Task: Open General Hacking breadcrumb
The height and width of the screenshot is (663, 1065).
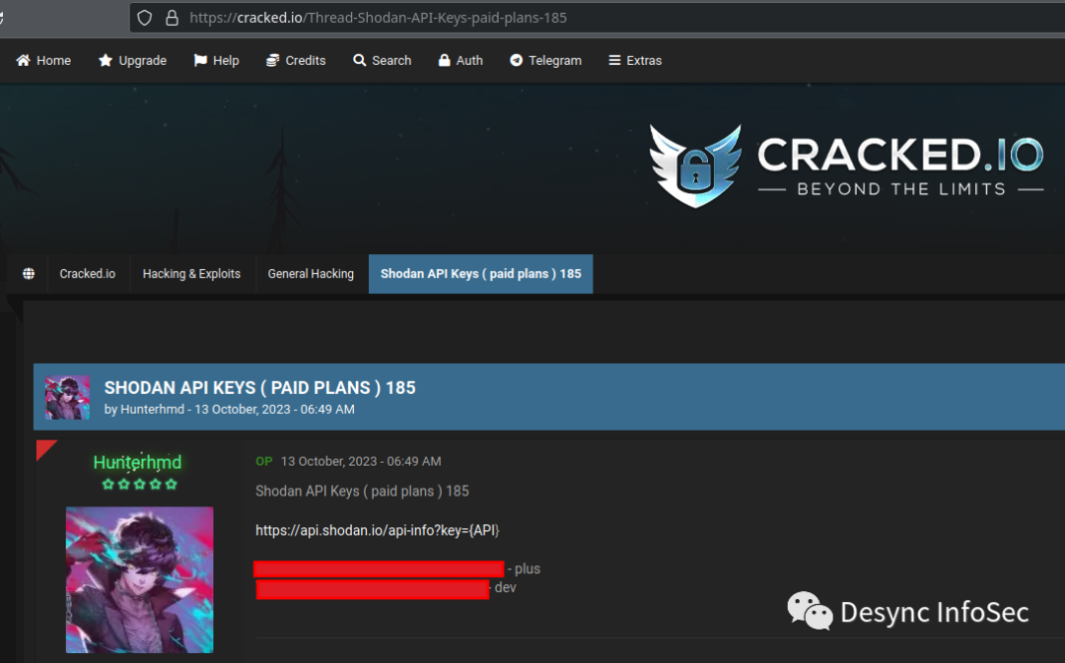Action: click(311, 274)
